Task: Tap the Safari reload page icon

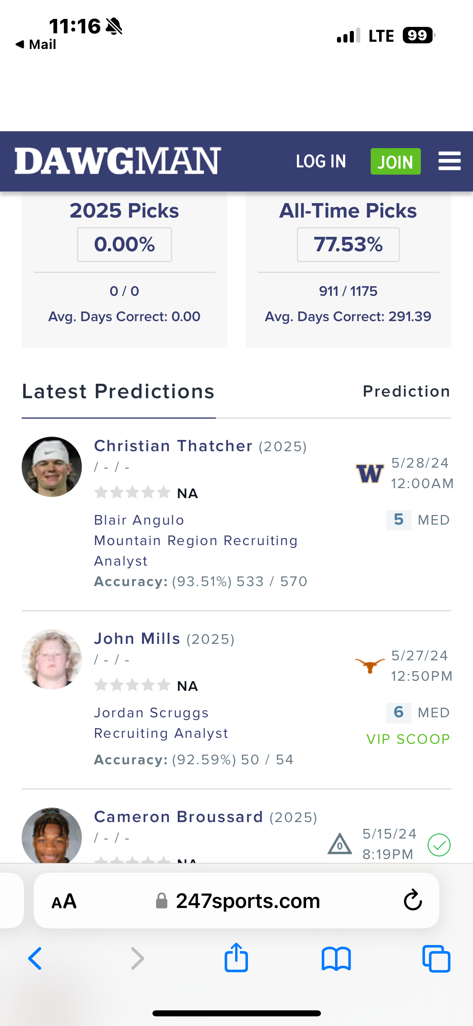Action: pyautogui.click(x=412, y=900)
